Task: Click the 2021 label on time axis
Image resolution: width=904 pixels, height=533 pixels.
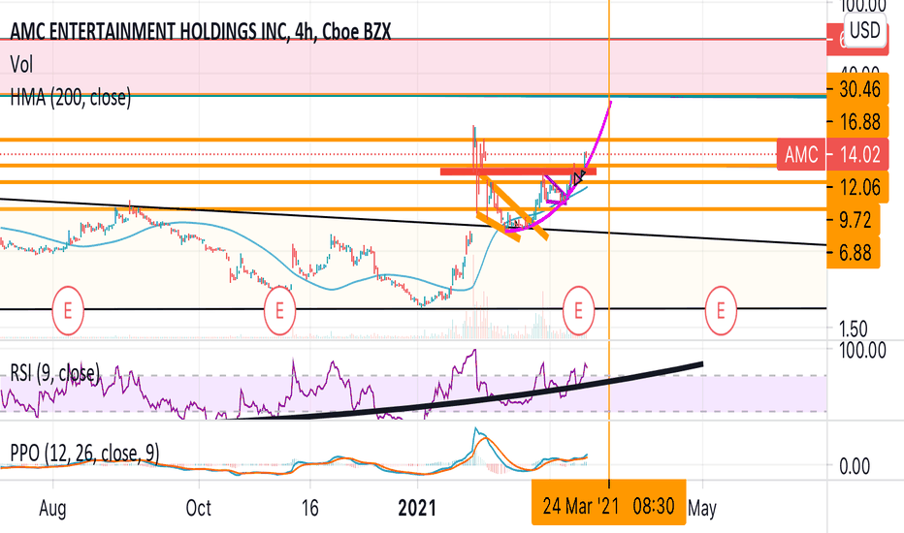Action: point(417,508)
